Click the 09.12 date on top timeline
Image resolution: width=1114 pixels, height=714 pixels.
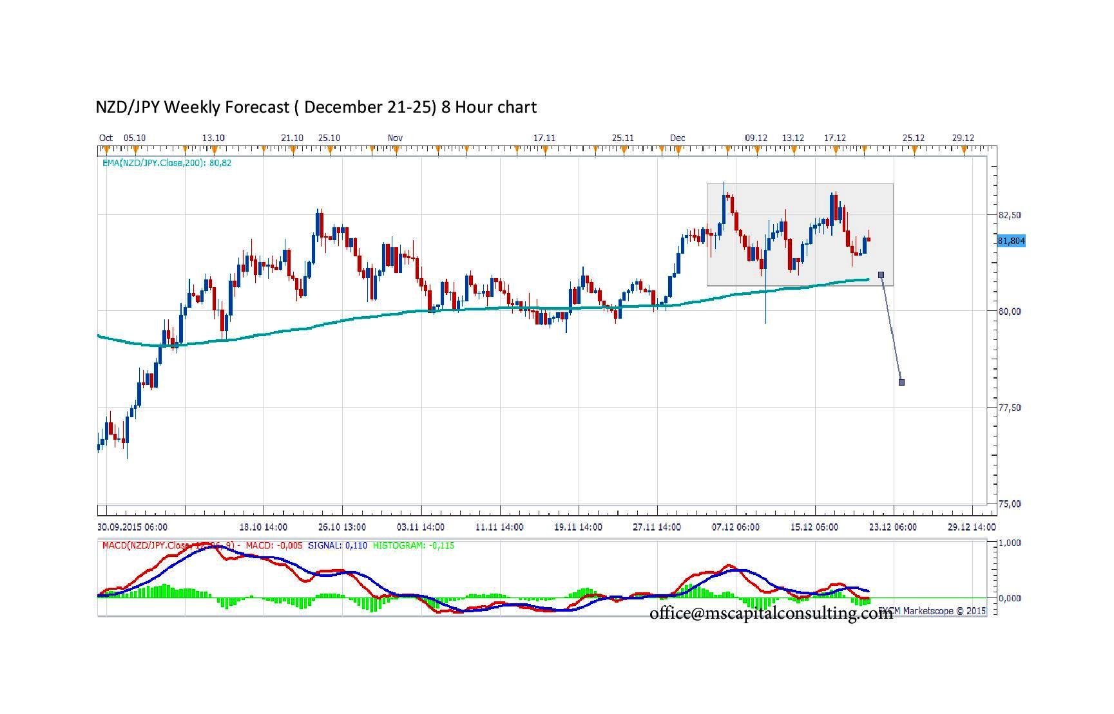(x=756, y=138)
